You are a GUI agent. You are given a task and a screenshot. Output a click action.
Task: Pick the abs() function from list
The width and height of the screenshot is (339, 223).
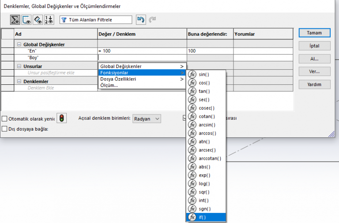204,167
